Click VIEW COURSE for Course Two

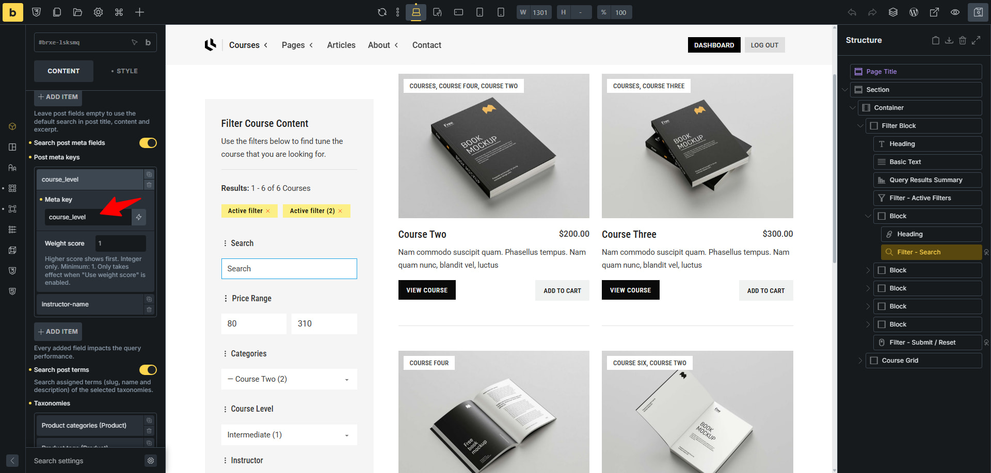[426, 290]
